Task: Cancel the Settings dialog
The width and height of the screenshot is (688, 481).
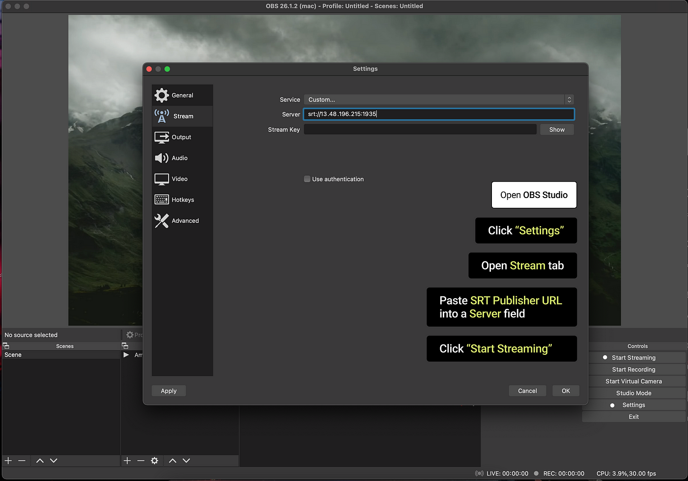Action: coord(527,391)
